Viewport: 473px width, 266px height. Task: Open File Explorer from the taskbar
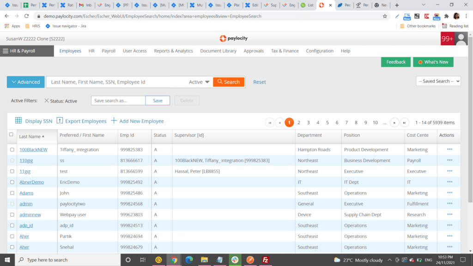(204, 260)
